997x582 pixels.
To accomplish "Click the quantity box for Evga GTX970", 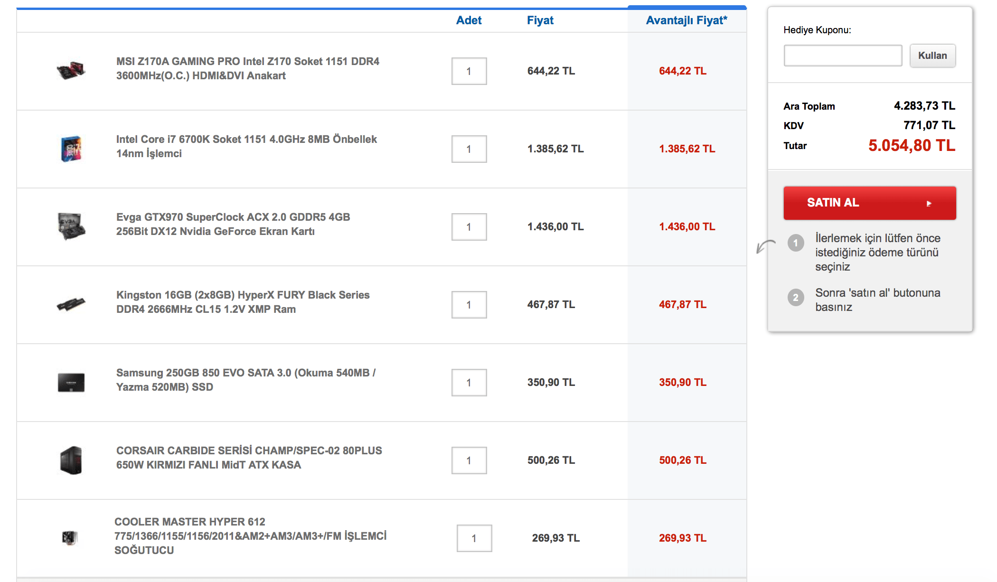I will point(469,227).
